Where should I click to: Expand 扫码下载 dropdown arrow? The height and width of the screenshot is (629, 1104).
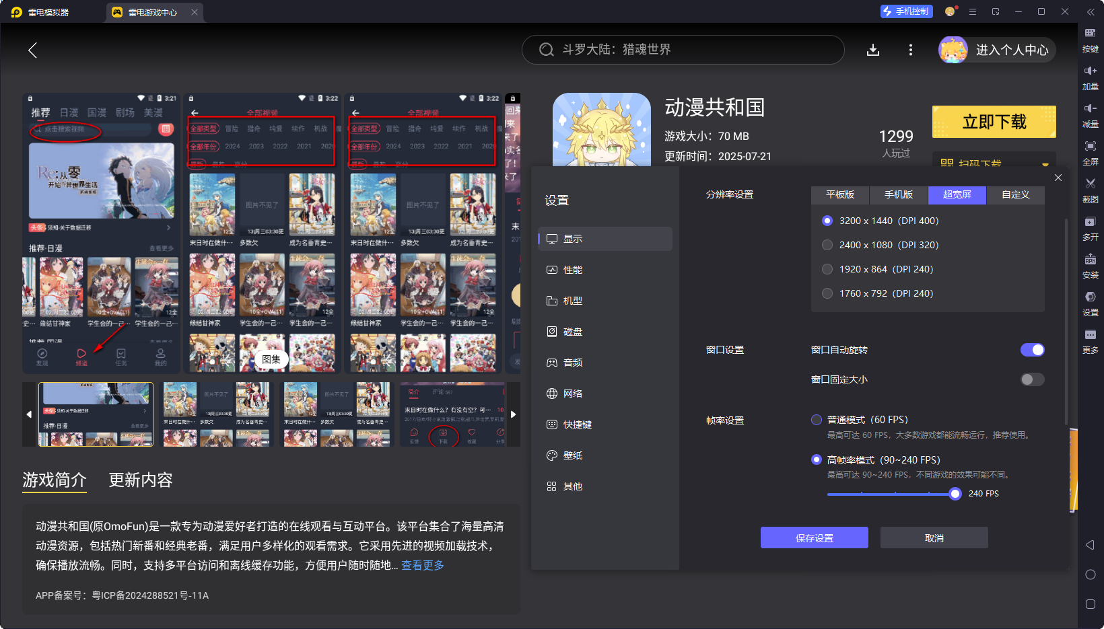pos(1045,163)
